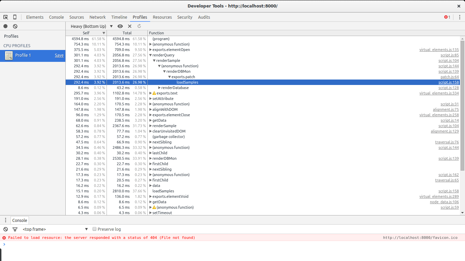465x261 pixels.
Task: Select the setTimeout row
Action: coord(262,213)
